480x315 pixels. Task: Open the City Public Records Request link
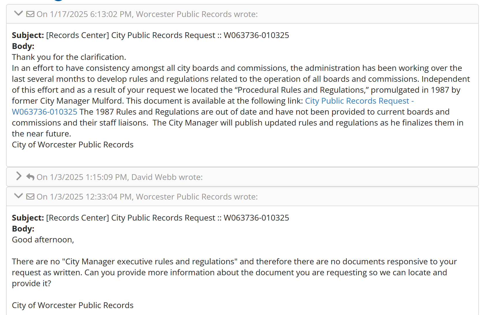359,101
